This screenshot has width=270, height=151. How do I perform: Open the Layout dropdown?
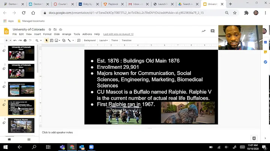[103, 40]
